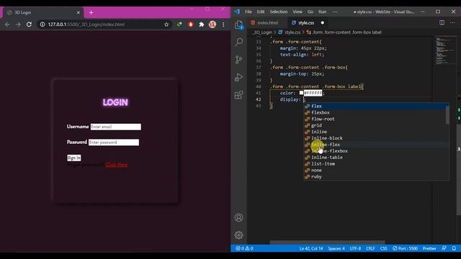This screenshot has width=461, height=259.
Task: Choose 'inline-block' suggestion
Action: click(376, 138)
